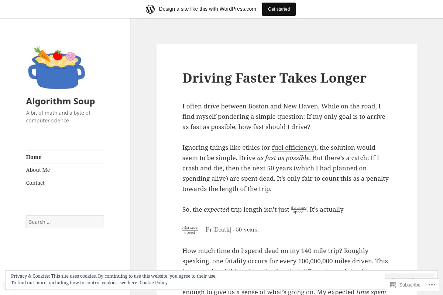Click the soup pot site logo
This screenshot has height=295, width=443.
[x=56, y=67]
